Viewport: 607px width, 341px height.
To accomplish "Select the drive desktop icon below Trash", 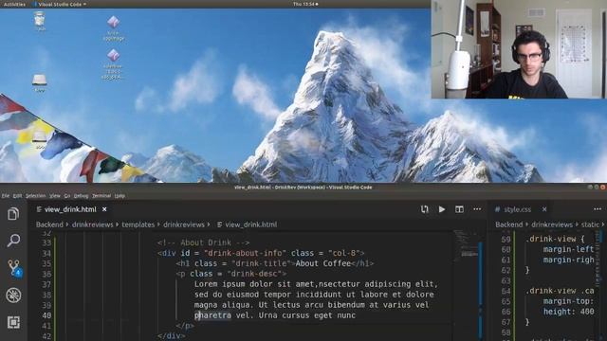I will point(40,82).
